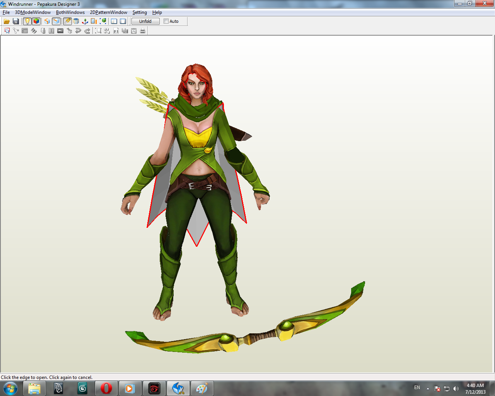The height and width of the screenshot is (396, 495).
Task: Select the arrow selection tool
Action: pyautogui.click(x=7, y=31)
